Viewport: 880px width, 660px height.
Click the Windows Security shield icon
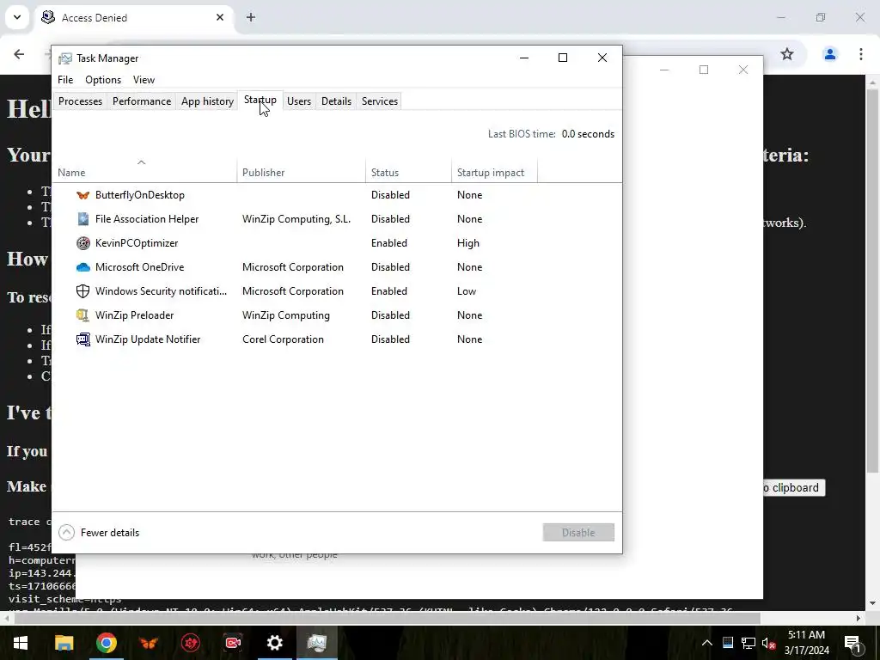tap(83, 291)
